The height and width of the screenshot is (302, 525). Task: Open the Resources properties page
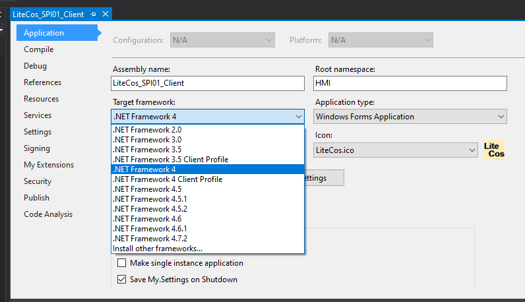pos(41,99)
